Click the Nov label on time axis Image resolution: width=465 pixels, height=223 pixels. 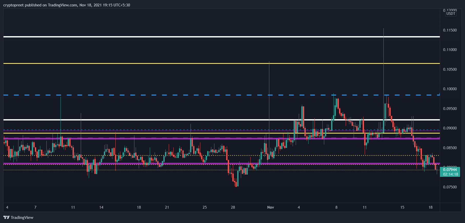tap(271, 207)
